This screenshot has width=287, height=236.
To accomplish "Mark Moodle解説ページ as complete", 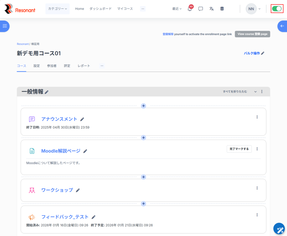I will (239, 149).
